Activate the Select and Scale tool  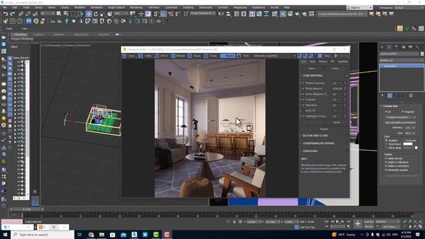pyautogui.click(x=103, y=14)
